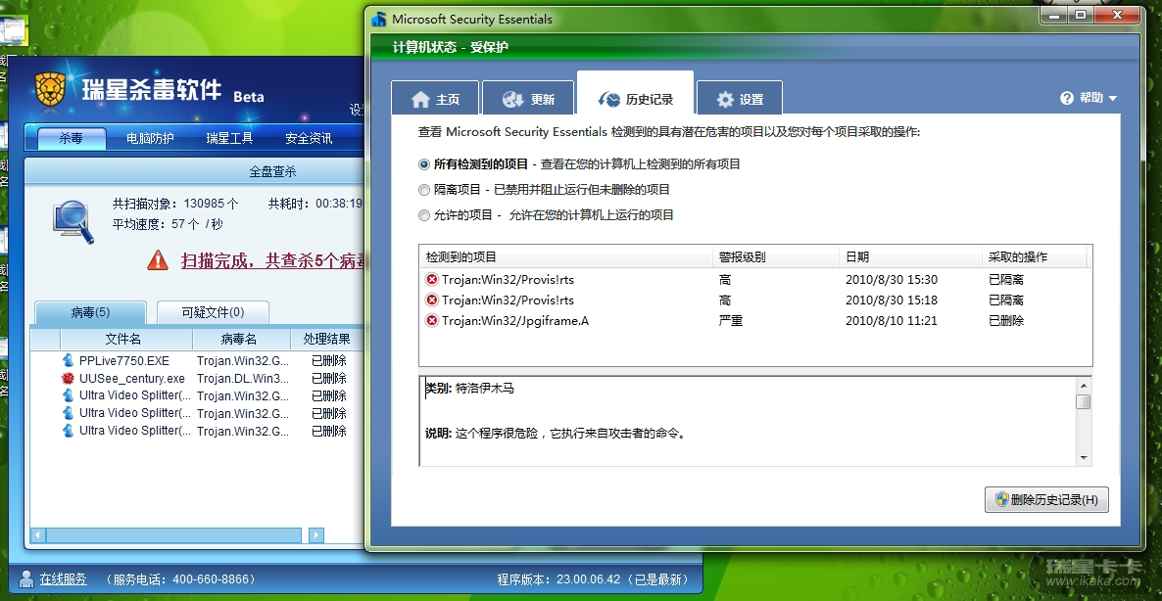This screenshot has width=1162, height=601.
Task: Select 隔离项目 radio button
Action: pyautogui.click(x=424, y=190)
